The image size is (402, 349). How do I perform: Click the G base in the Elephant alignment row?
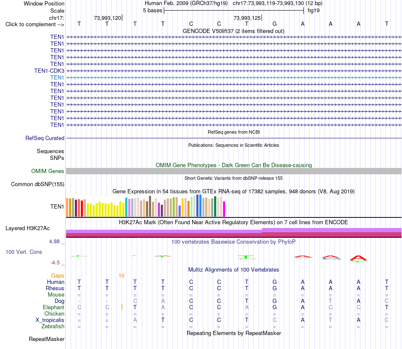point(275,307)
